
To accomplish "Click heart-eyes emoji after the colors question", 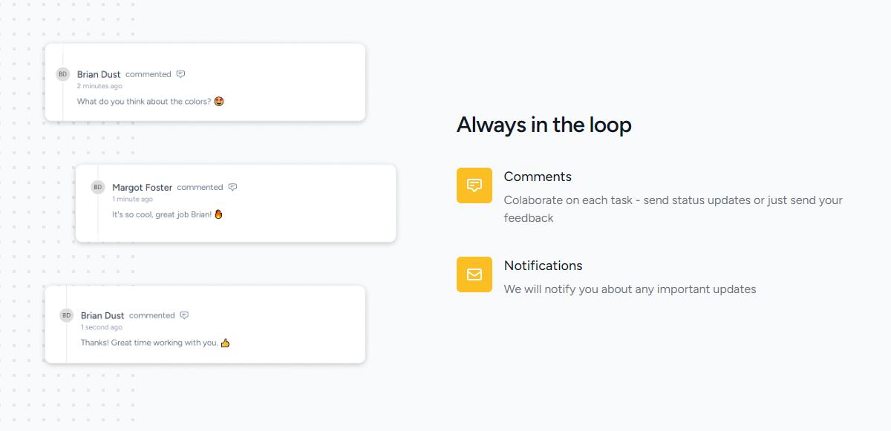I will click(x=219, y=102).
